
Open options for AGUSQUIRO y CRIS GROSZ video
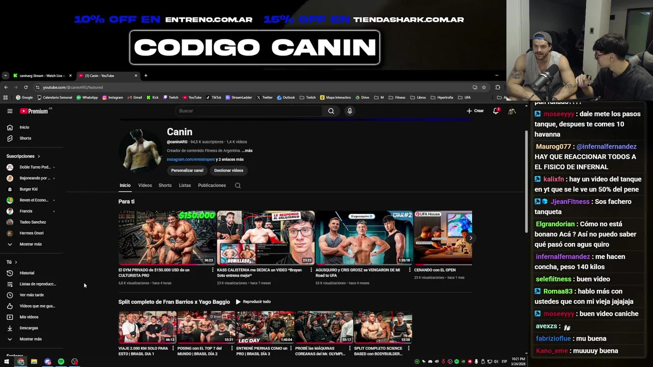(x=410, y=270)
